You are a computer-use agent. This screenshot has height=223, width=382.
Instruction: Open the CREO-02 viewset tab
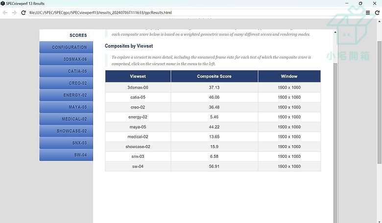coord(66,83)
